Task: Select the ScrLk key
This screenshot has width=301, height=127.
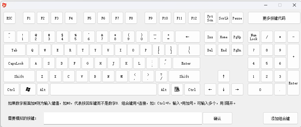Action: coord(224,18)
